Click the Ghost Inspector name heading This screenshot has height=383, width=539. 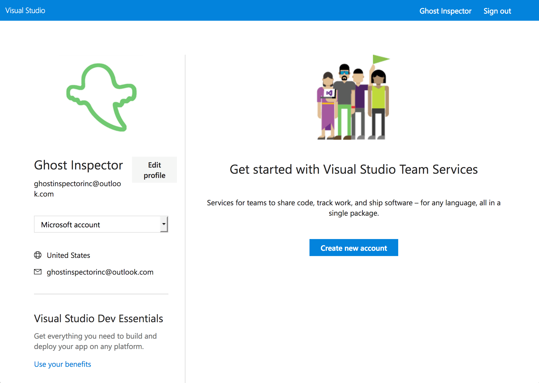coord(78,165)
